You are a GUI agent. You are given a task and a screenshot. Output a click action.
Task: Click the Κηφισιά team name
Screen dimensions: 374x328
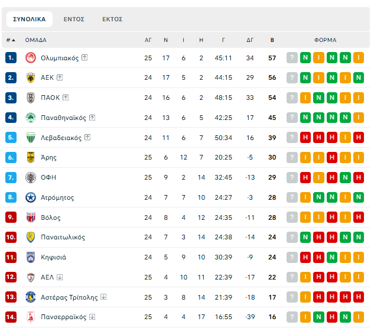(53, 257)
